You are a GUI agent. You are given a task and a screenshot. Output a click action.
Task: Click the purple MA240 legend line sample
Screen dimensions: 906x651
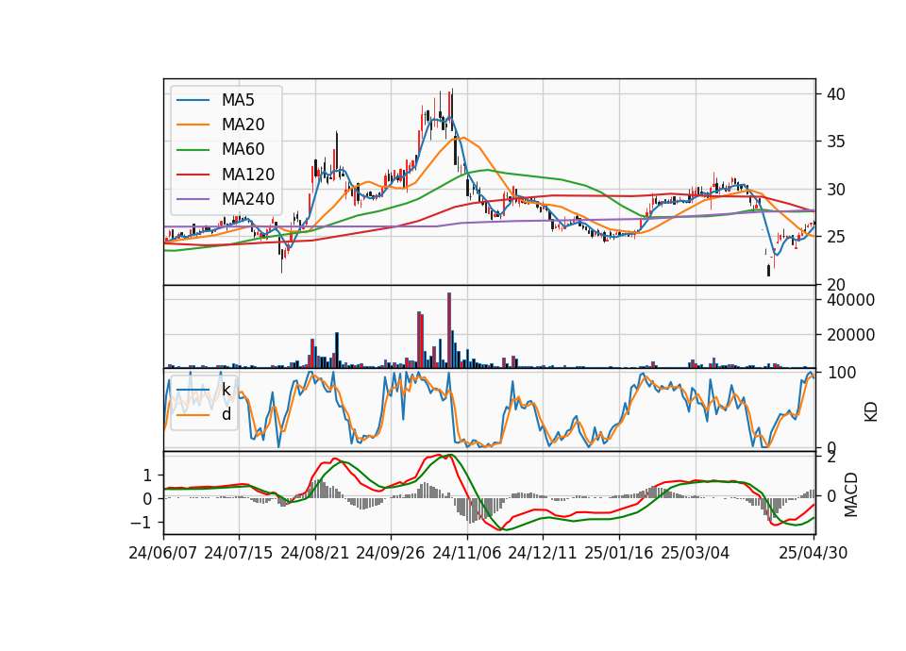coord(193,199)
